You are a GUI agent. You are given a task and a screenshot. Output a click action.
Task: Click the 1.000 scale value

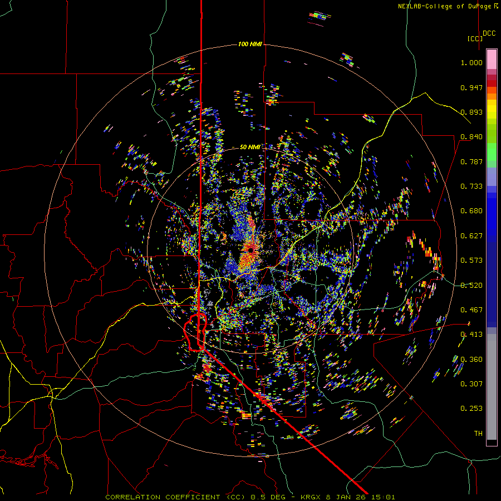pos(471,62)
